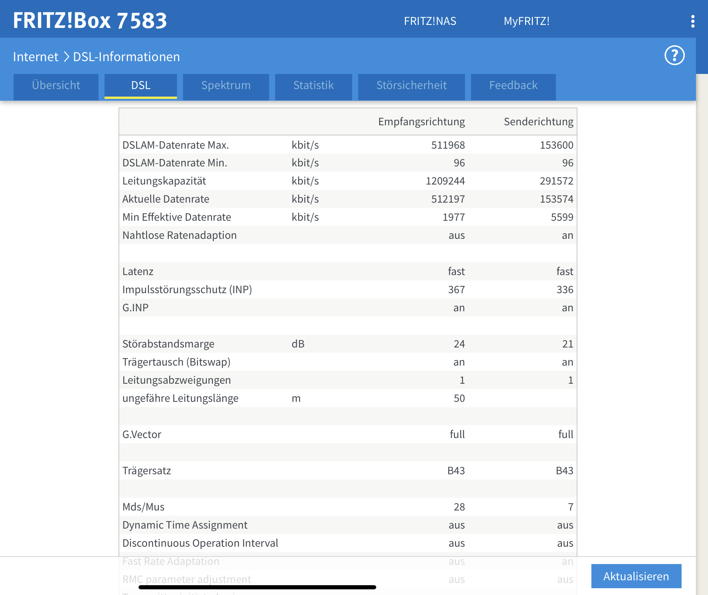This screenshot has width=708, height=595.
Task: Select the G.Vector row label
Action: click(x=142, y=434)
